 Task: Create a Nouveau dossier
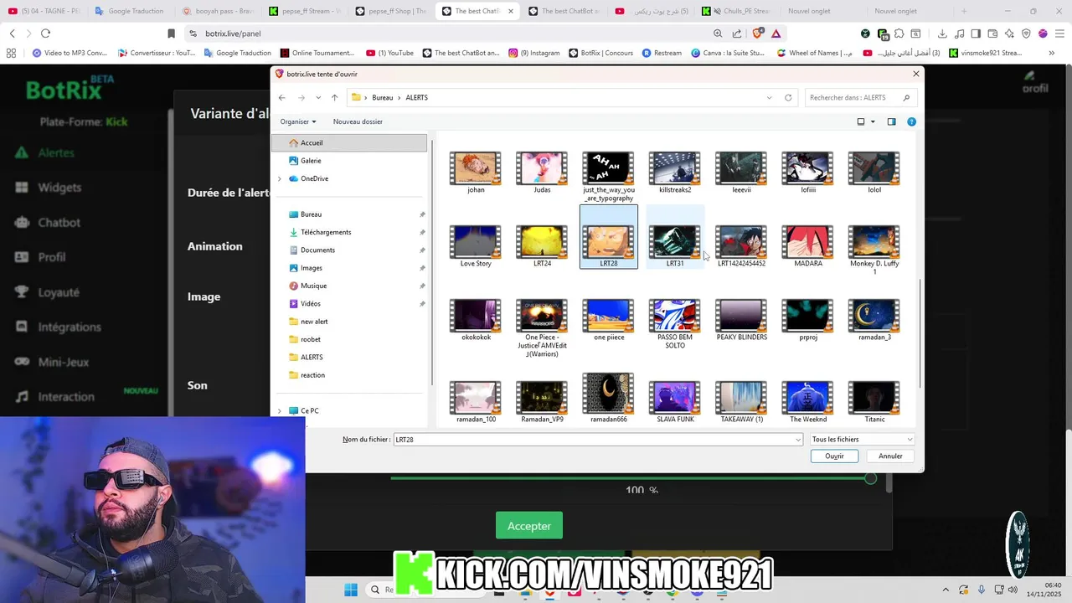click(x=358, y=121)
